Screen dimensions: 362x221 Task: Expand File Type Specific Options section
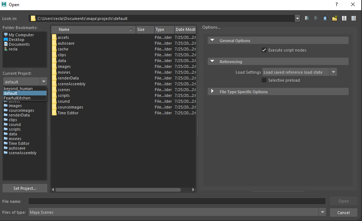212,91
